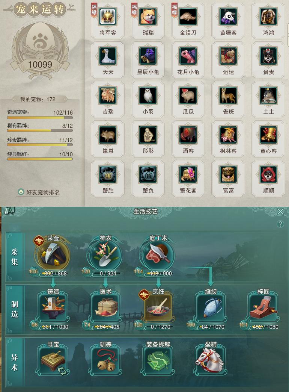This screenshot has width=289, height=392.
Task: Open the 好友宠物排名 friend pet ranking
Action: pos(39,192)
